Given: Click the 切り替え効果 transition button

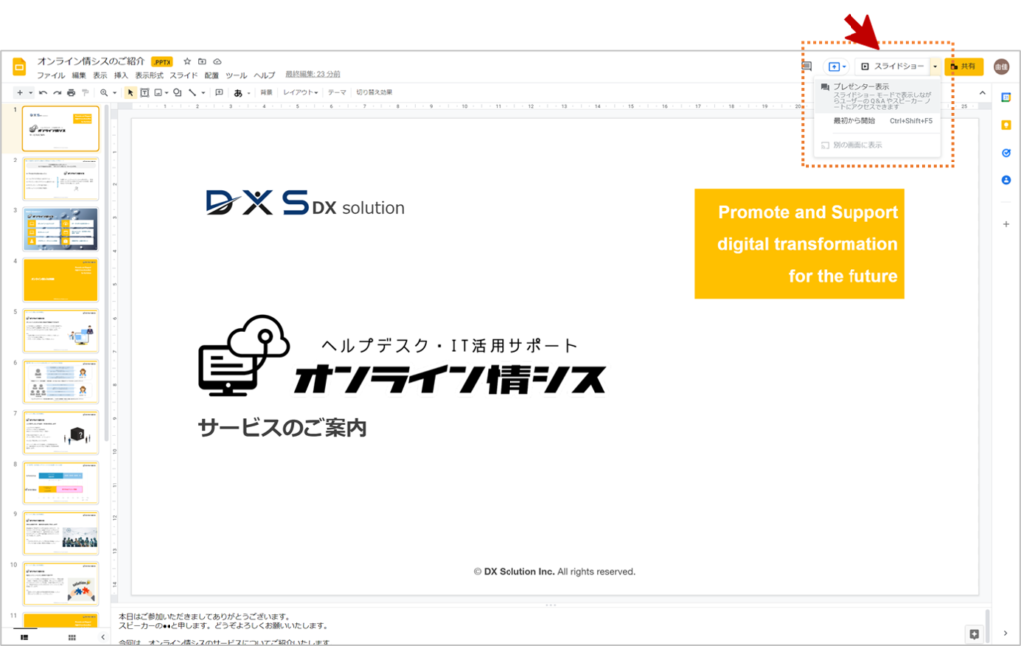Looking at the screenshot, I should point(375,93).
